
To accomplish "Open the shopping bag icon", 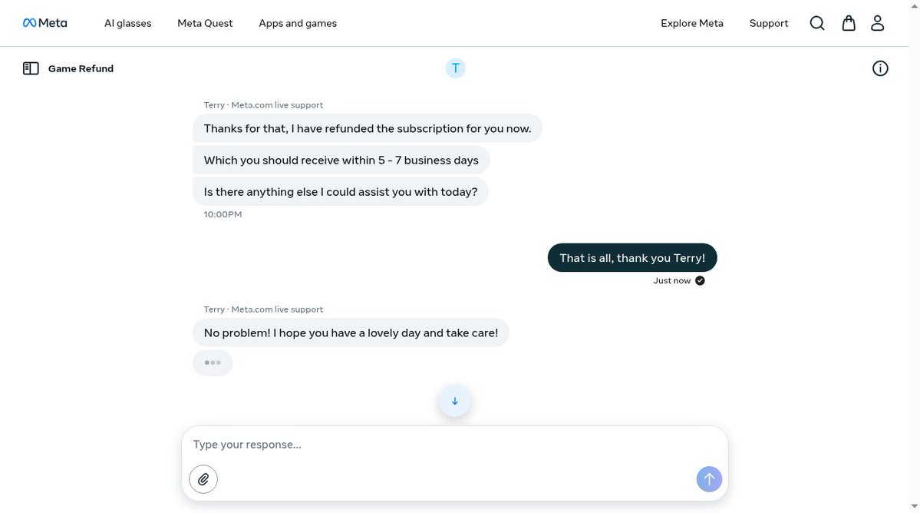I will click(849, 23).
